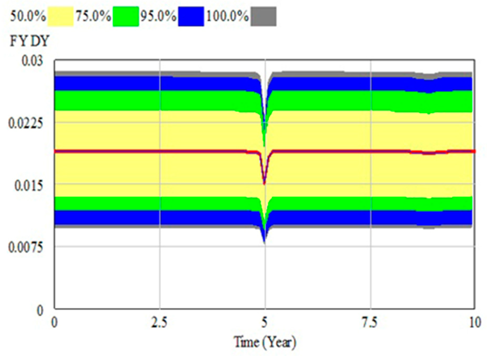This screenshot has height=356, width=487.
Task: Click the 7.5 x-axis tick label
Action: [370, 323]
